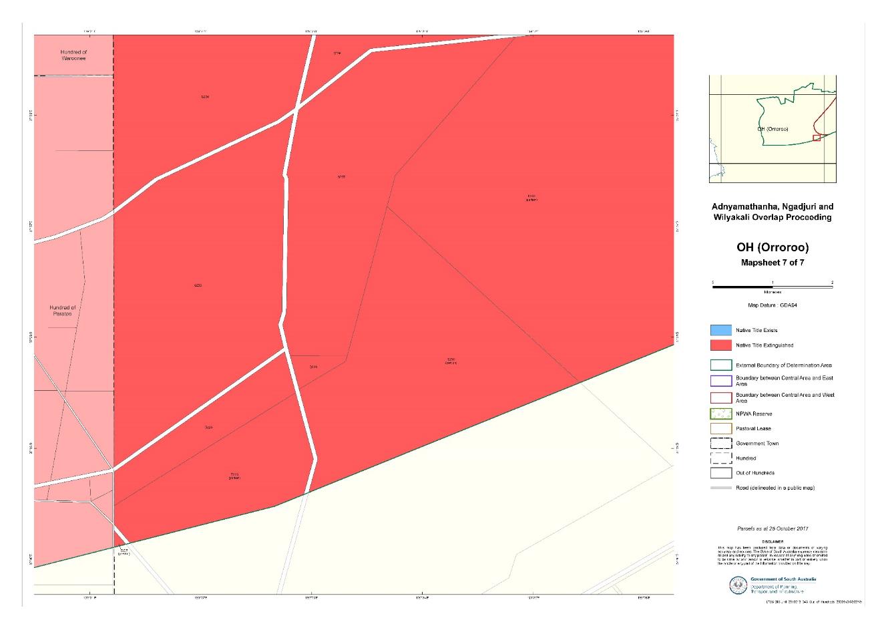Image resolution: width=888 pixels, height=628 pixels.
Task: Click the 'Hundred of Waroonee' map label
Action: tap(73, 55)
